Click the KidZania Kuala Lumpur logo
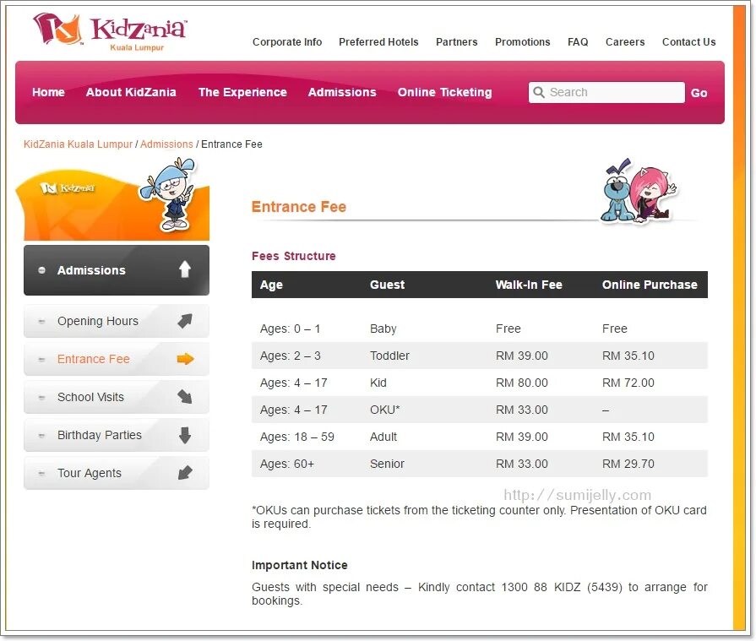Screen dimensions: 756x641 click(110, 31)
